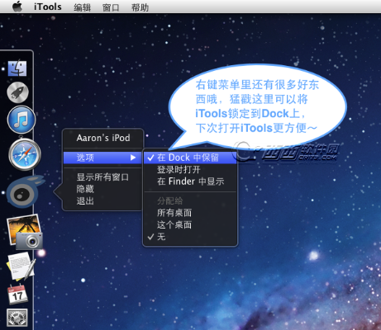
Task: Open System Preferences gear in Dock
Action: (17, 318)
